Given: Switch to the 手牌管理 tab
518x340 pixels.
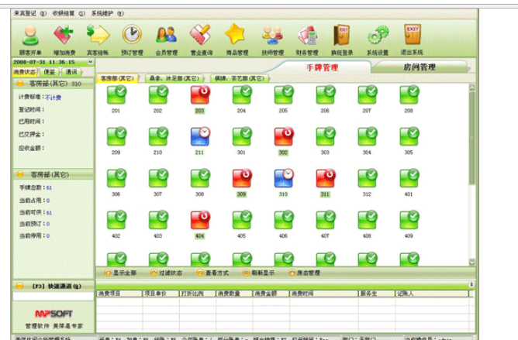Looking at the screenshot, I should (x=322, y=67).
